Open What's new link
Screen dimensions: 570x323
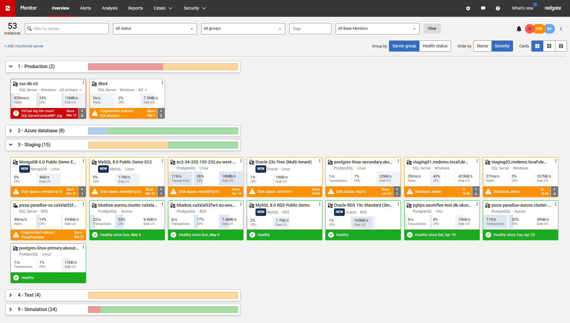[x=522, y=8]
